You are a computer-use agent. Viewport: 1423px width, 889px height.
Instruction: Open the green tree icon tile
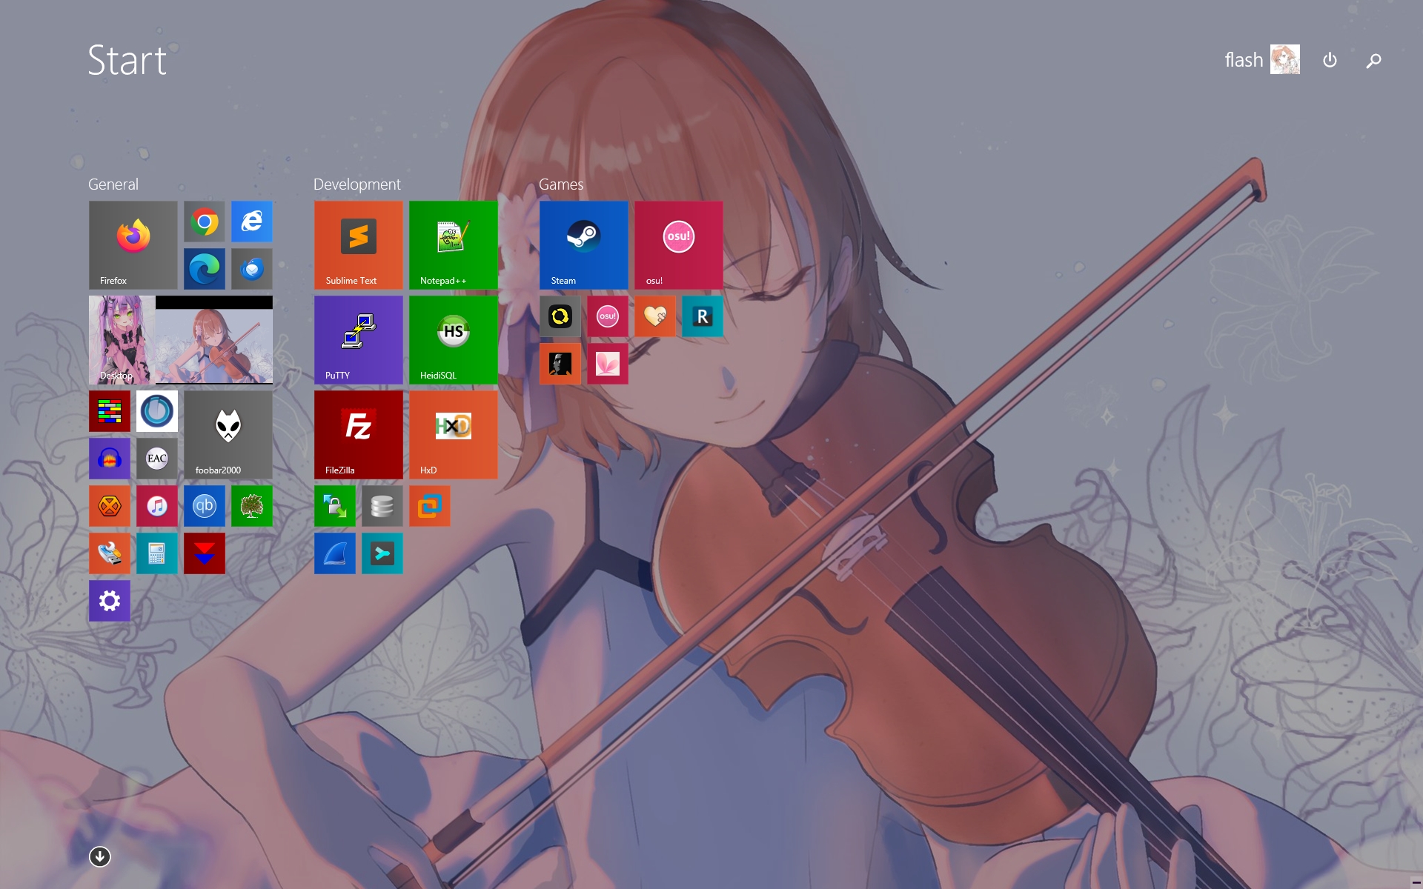(252, 506)
